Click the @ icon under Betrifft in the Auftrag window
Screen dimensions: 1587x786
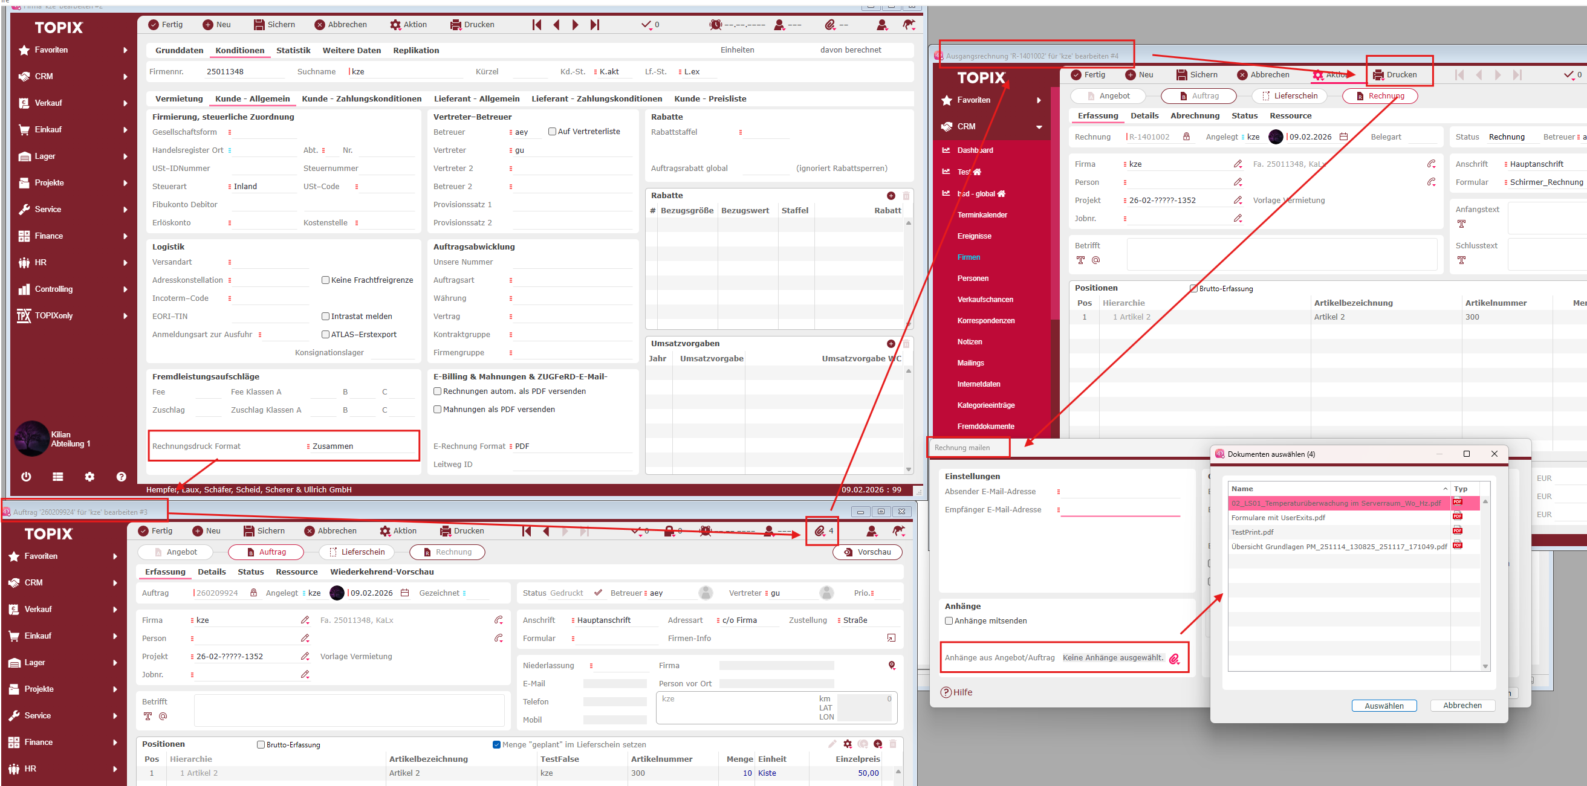point(163,716)
